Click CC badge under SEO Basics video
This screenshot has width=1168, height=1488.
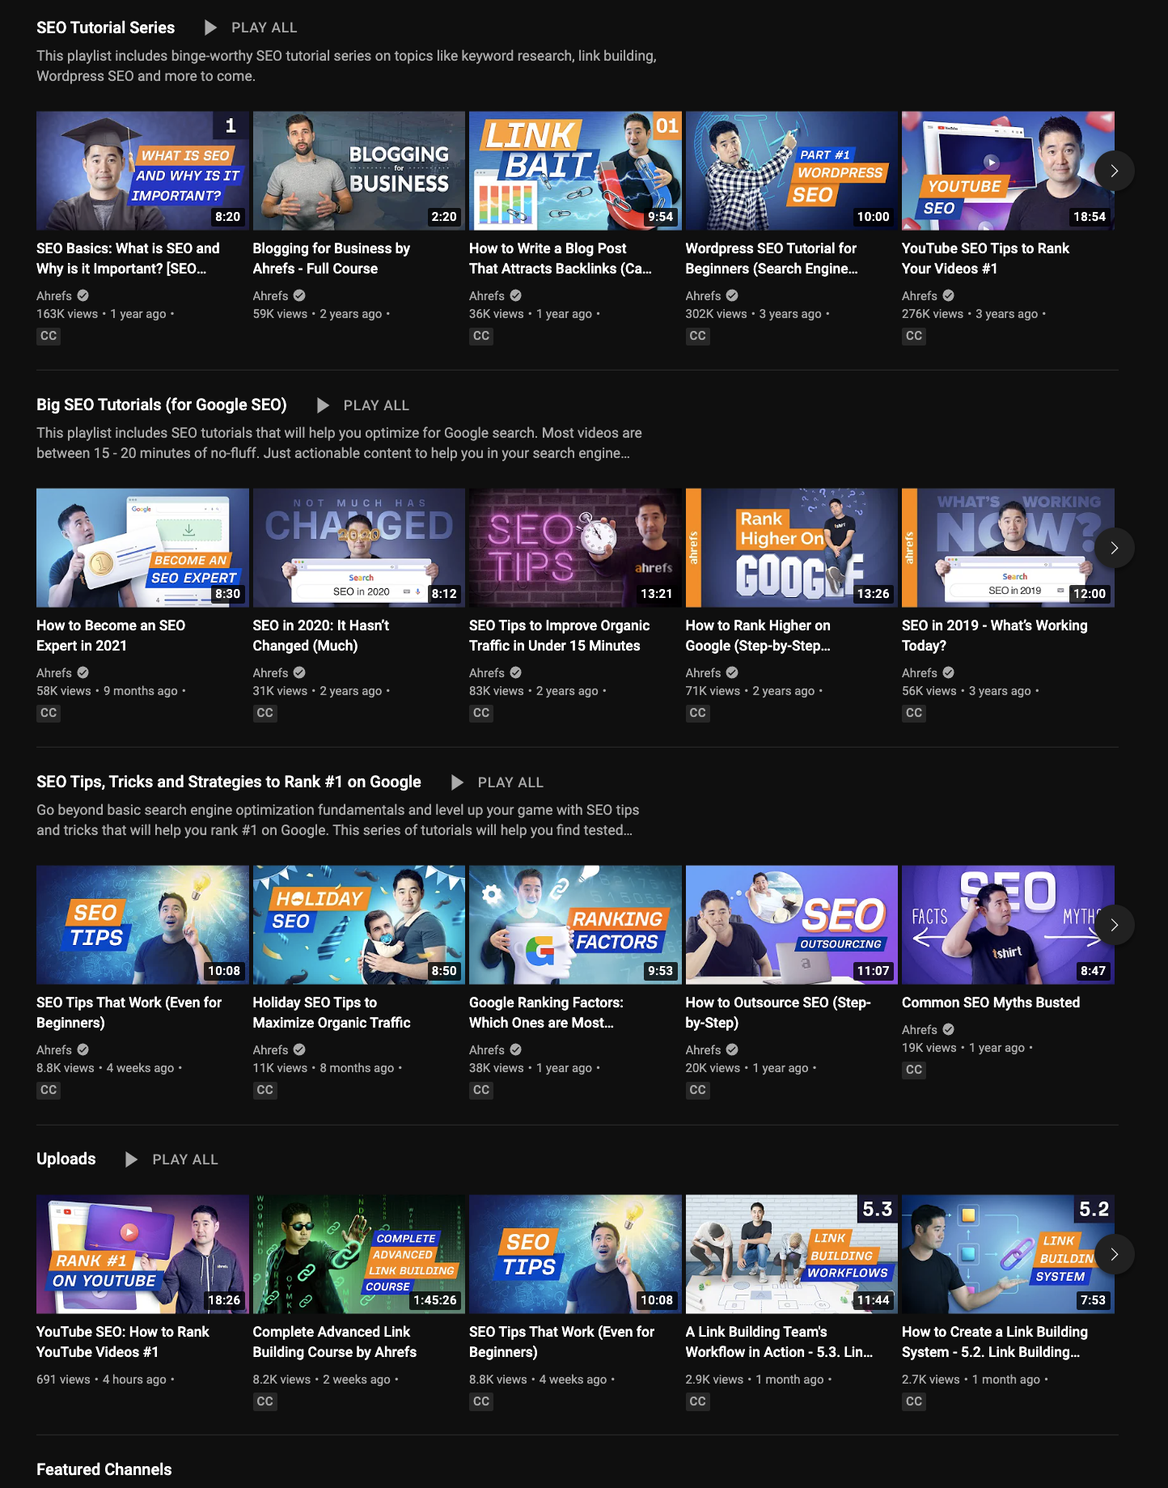tap(49, 336)
